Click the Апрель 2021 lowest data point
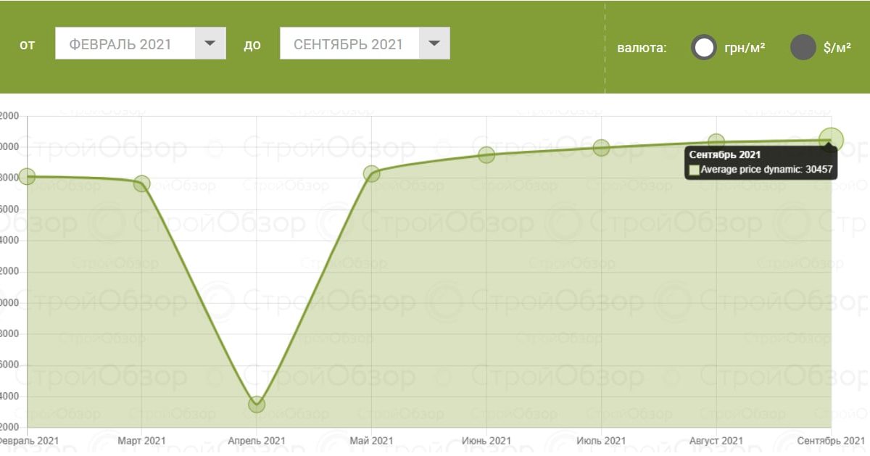 pos(257,405)
